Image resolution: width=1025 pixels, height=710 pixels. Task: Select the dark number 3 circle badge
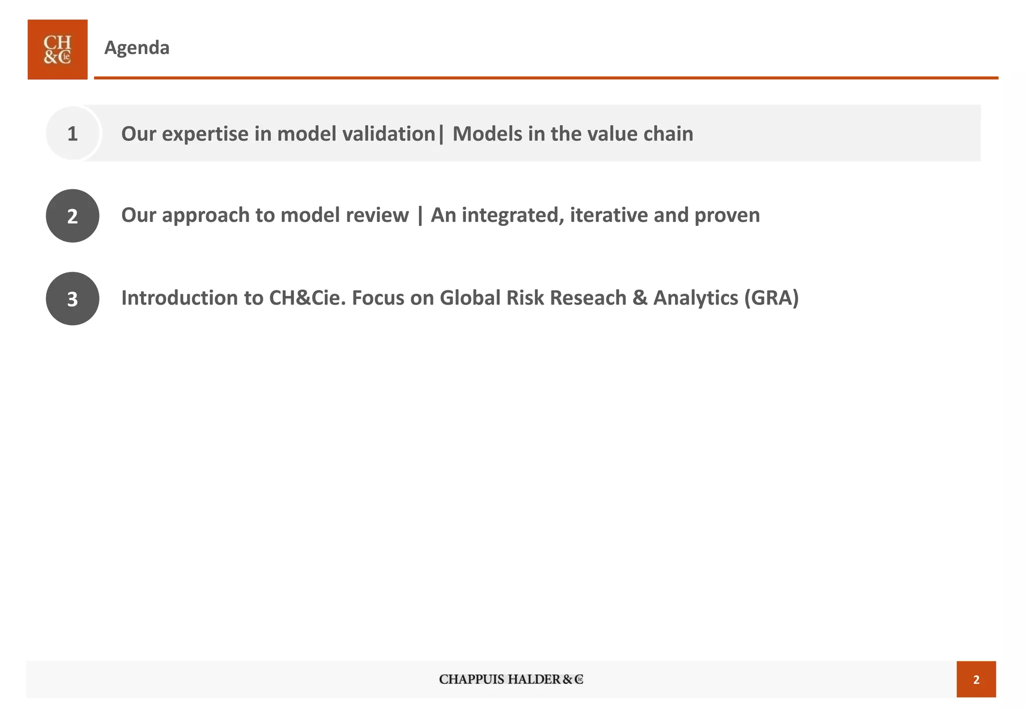[73, 298]
